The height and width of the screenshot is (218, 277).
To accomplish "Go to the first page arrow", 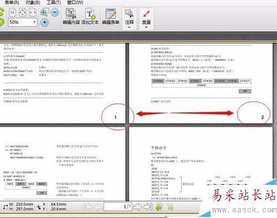I will click(88, 207).
